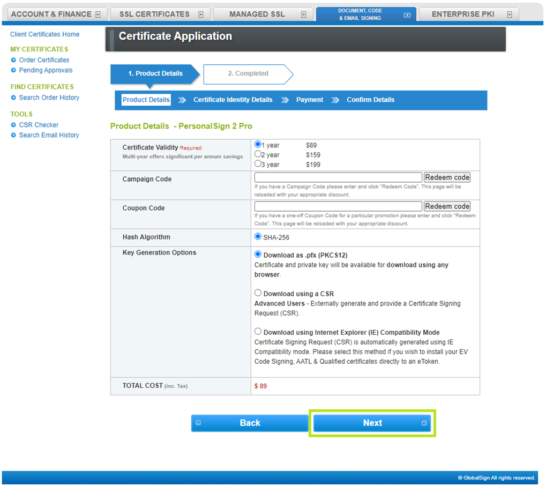
Task: Open Search Order History link
Action: pyautogui.click(x=49, y=98)
